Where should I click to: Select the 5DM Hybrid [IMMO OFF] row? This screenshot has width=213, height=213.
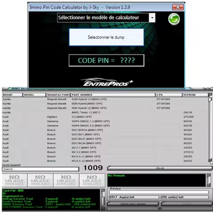click(x=105, y=104)
